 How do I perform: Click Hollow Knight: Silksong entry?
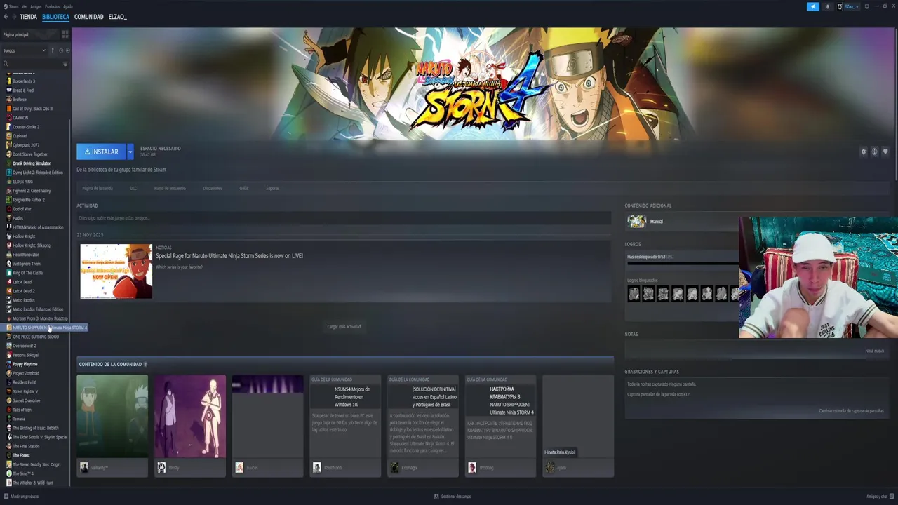(x=31, y=245)
